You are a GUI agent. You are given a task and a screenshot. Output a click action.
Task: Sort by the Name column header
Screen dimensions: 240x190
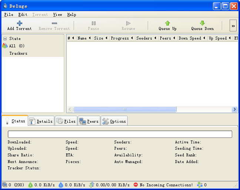(84, 38)
